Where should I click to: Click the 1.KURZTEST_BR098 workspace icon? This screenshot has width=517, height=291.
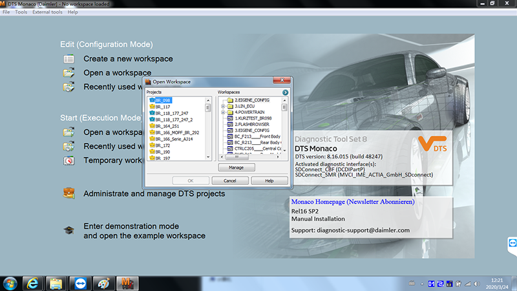[230, 118]
